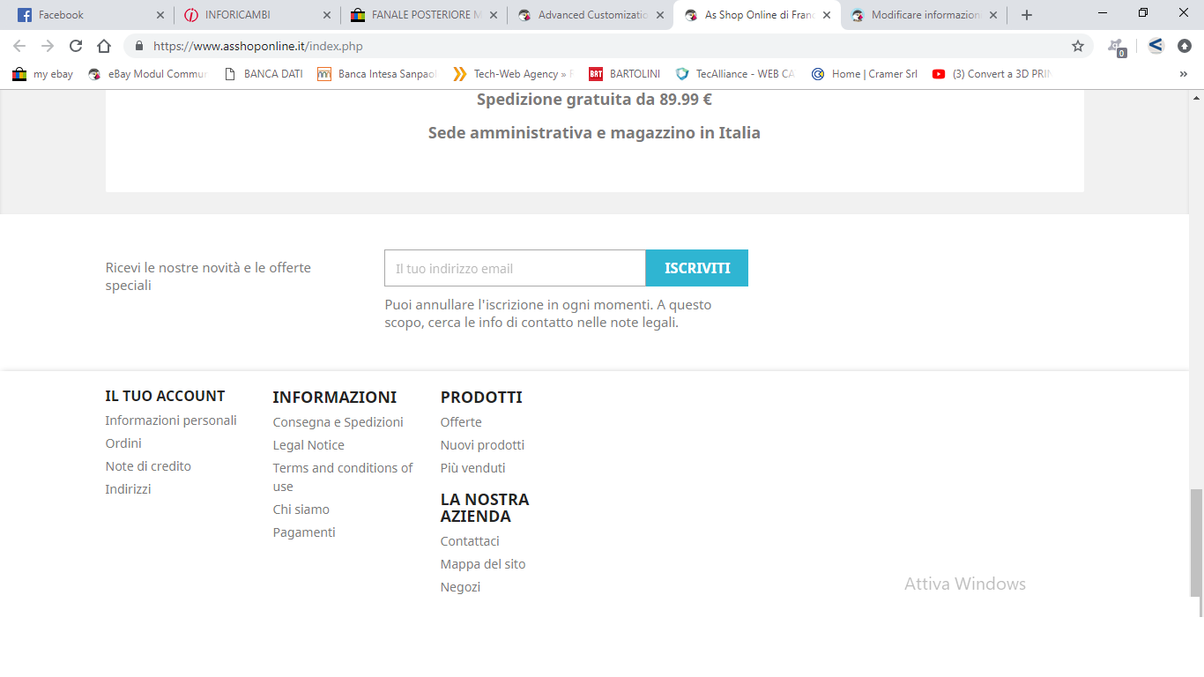Open the Mappa del sito link
The width and height of the screenshot is (1204, 677).
[483, 564]
